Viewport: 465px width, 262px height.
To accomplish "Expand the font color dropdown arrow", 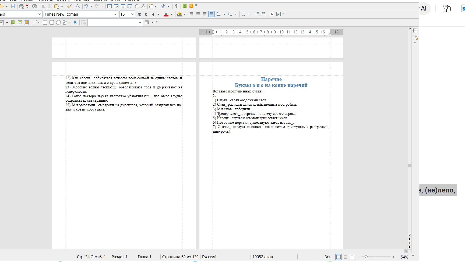I will click(x=171, y=14).
